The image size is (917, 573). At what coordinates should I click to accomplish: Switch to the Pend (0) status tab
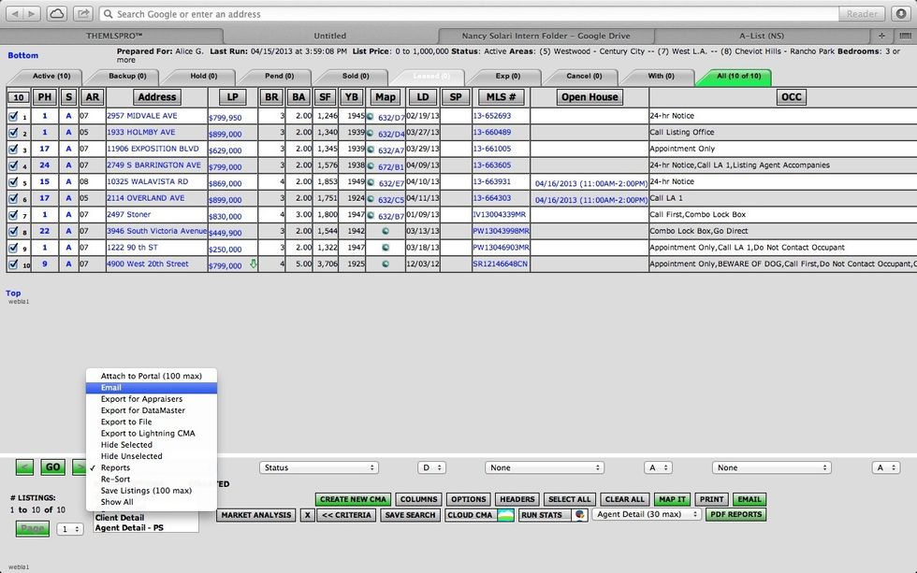(x=279, y=77)
